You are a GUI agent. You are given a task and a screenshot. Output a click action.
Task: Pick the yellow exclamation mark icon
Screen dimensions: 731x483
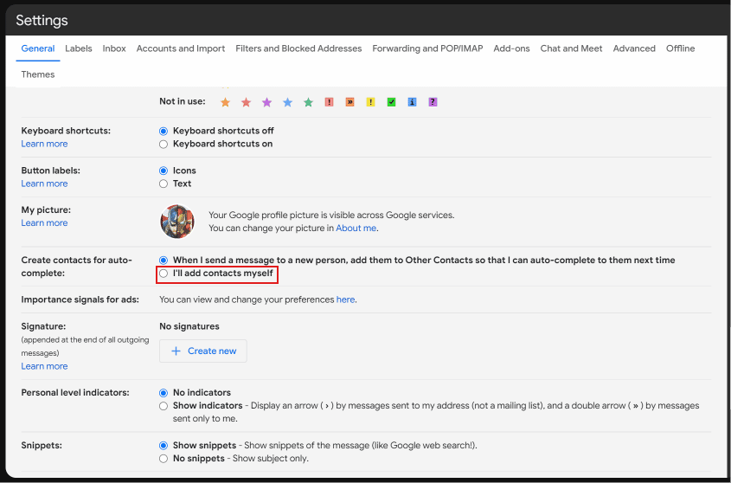point(370,102)
